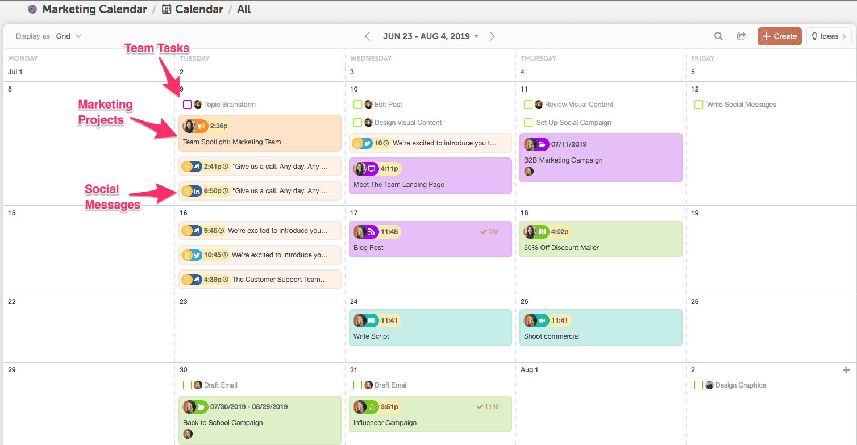Click megaphone icon on the 9:45 message

click(197, 231)
